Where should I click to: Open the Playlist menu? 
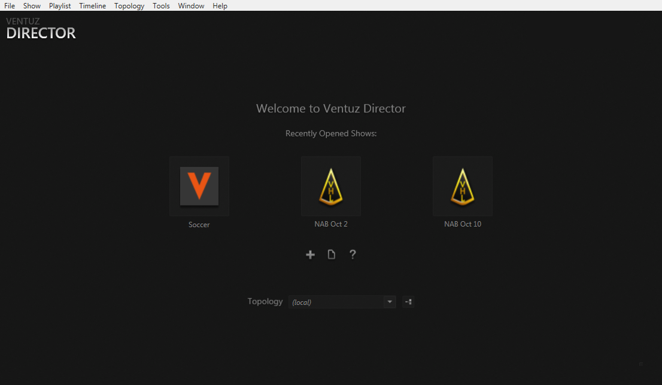click(60, 5)
